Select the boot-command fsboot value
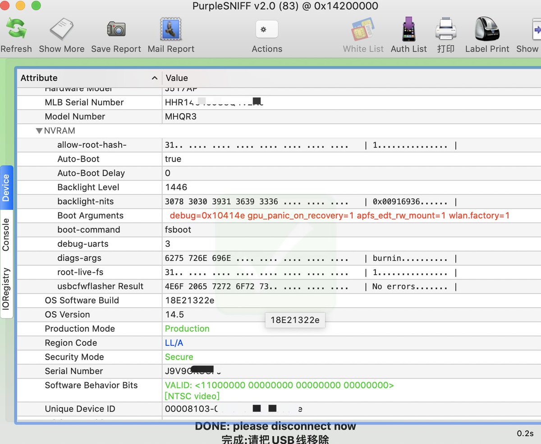 pyautogui.click(x=178, y=230)
